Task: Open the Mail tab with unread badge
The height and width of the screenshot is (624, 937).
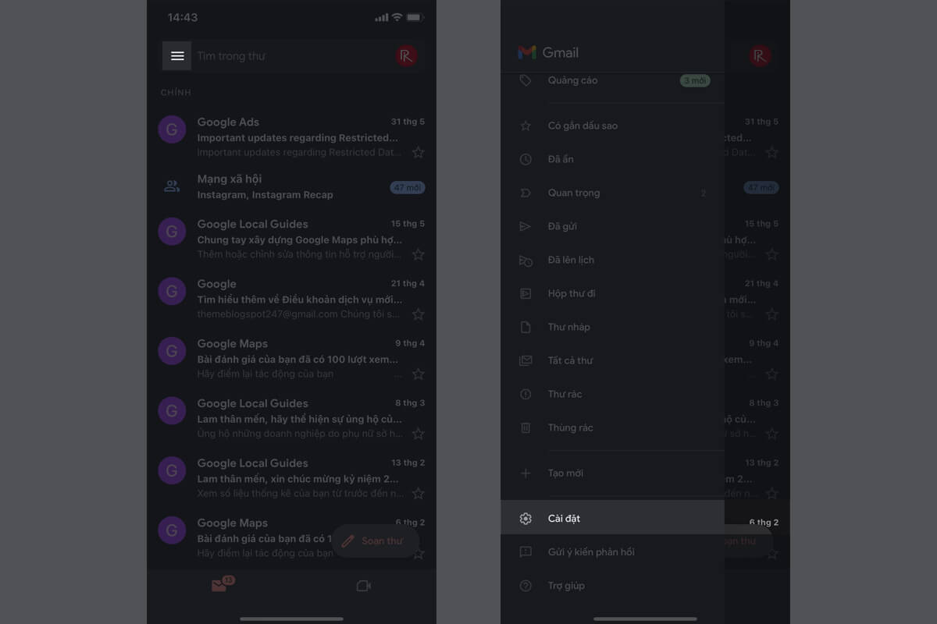Action: pos(219,586)
